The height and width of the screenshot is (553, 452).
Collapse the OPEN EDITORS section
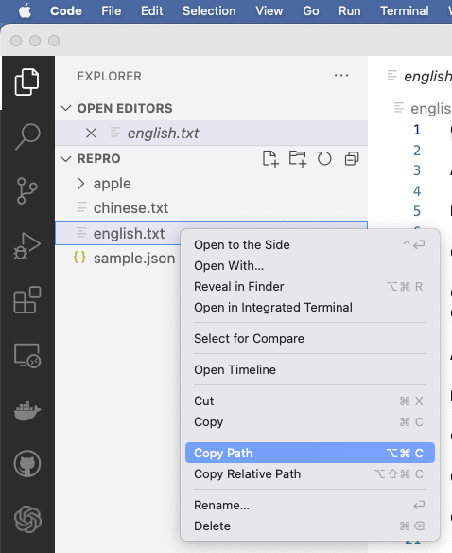coord(66,108)
